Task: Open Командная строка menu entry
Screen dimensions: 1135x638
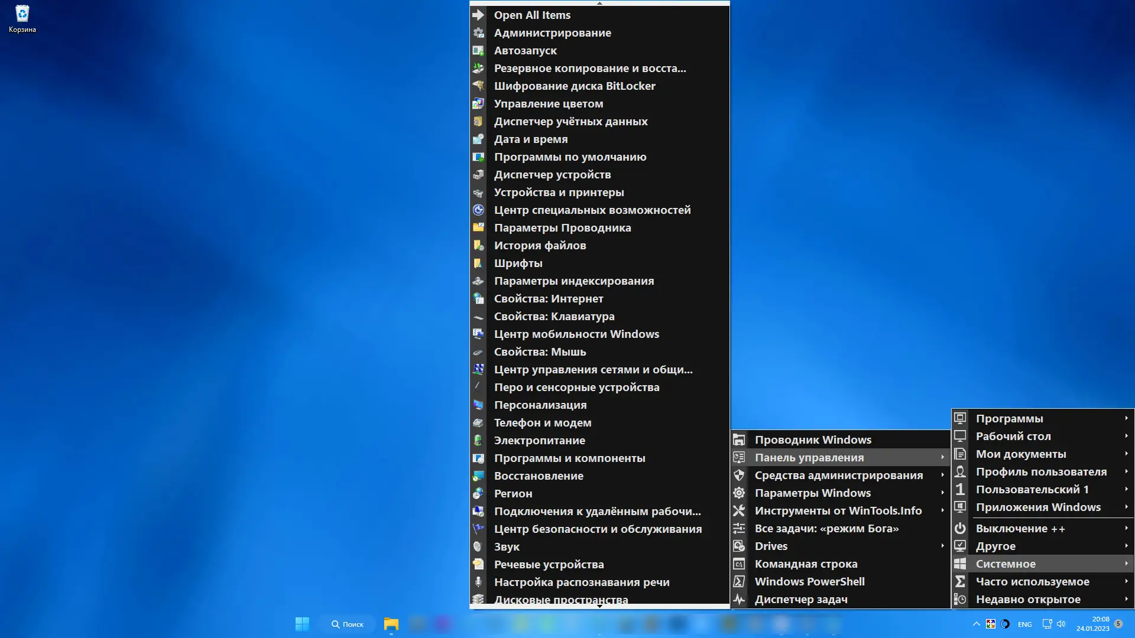Action: coord(806,564)
